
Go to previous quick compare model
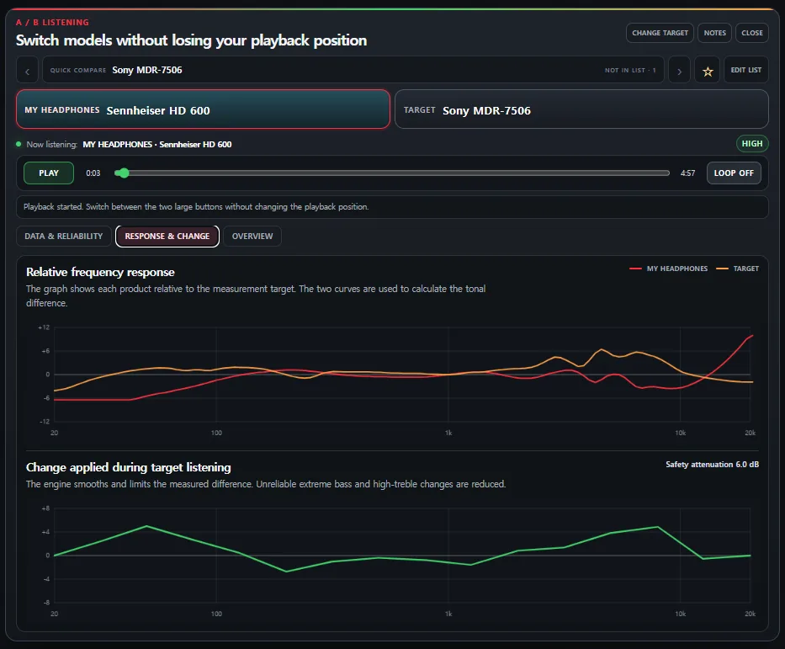(x=28, y=71)
